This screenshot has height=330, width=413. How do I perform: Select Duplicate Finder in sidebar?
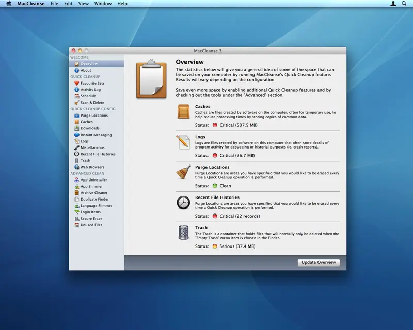(x=92, y=199)
